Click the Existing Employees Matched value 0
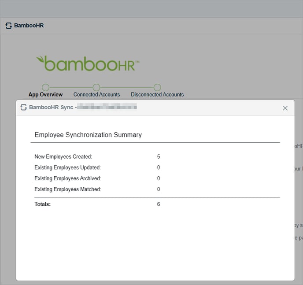303x285 pixels. pos(159,189)
